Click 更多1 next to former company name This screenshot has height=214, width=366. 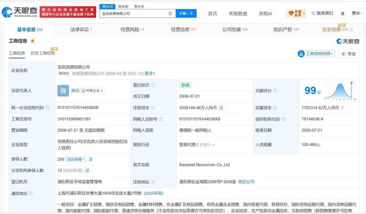tap(149, 74)
